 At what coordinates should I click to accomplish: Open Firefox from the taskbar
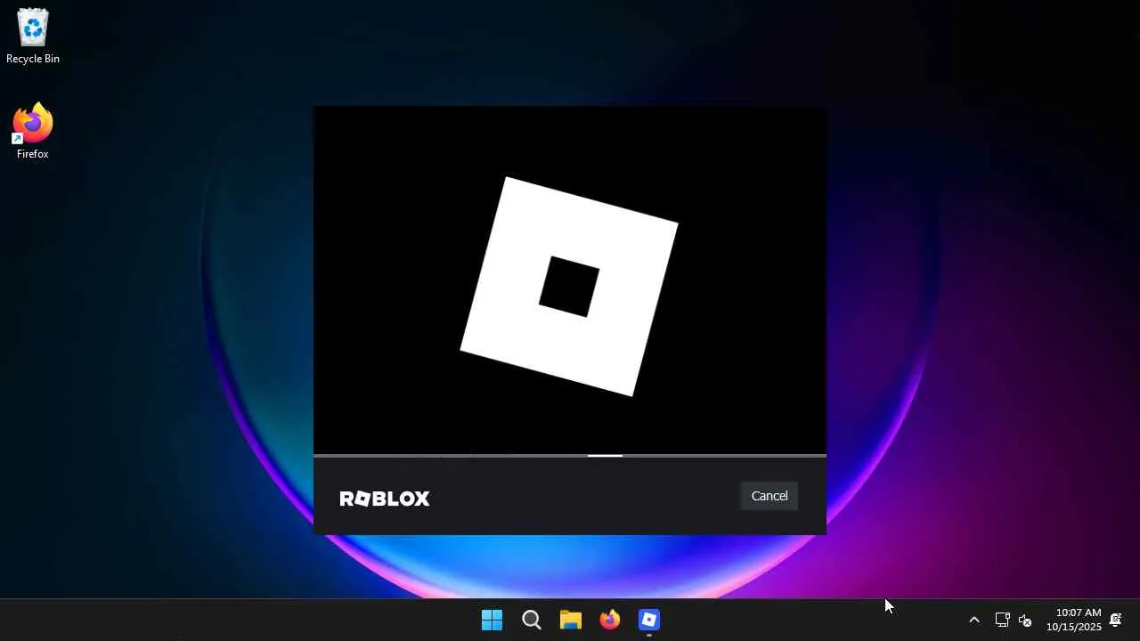610,620
